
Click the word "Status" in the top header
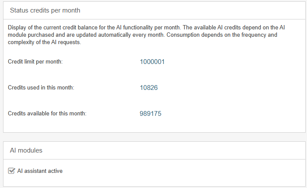pyautogui.click(x=19, y=10)
